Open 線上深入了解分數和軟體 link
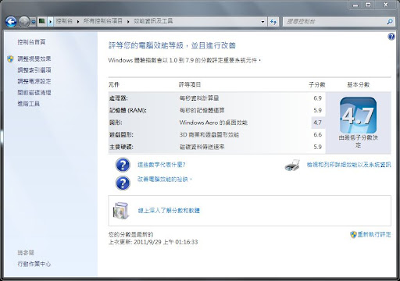Viewport: 400px width, 281px height. point(169,211)
